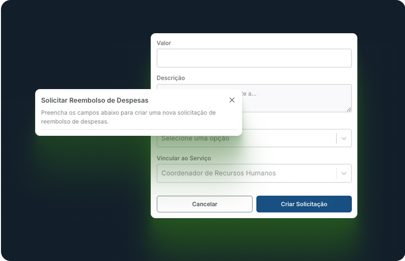Grab the Descrição textarea resize handle
Screen dimensions: 405x261
coord(349,109)
